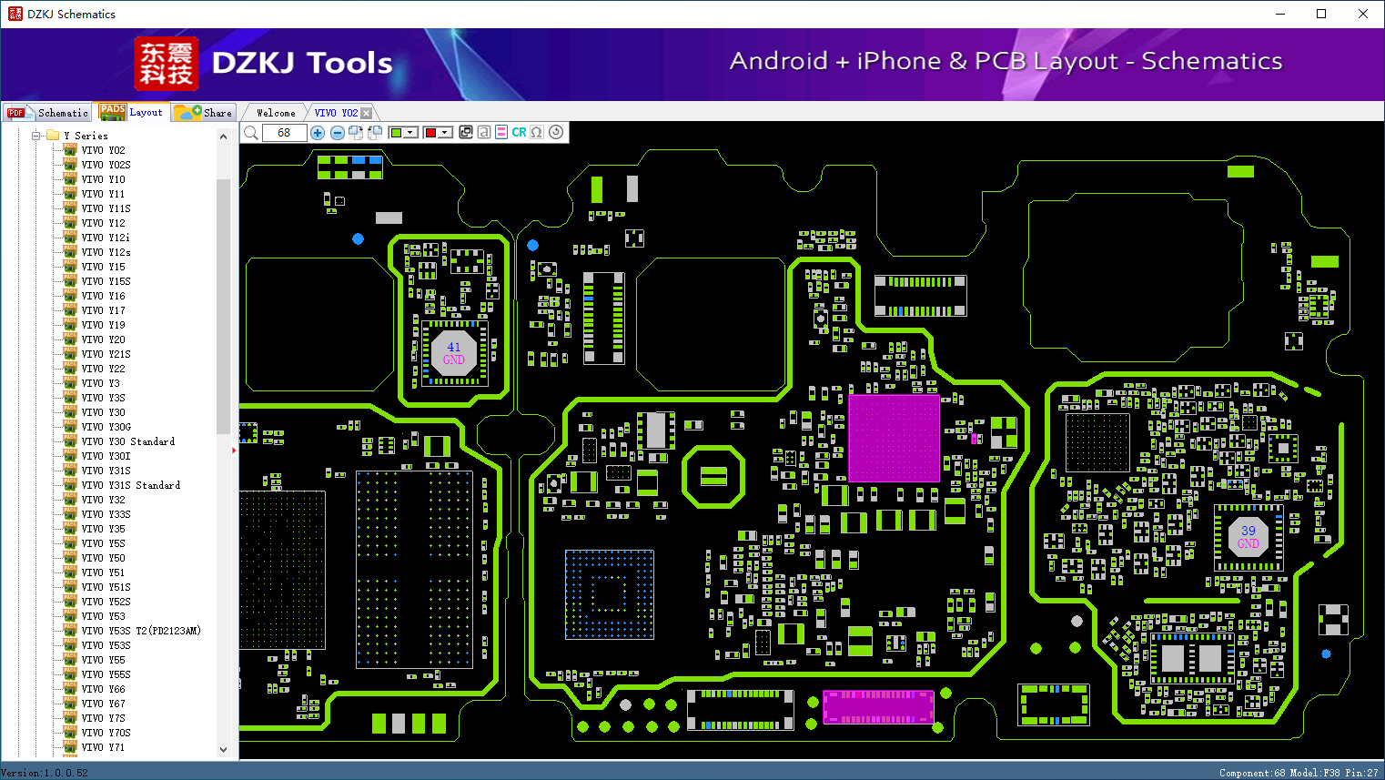This screenshot has width=1385, height=780.
Task: Click the cyan CR toolbar icon
Action: 519,132
